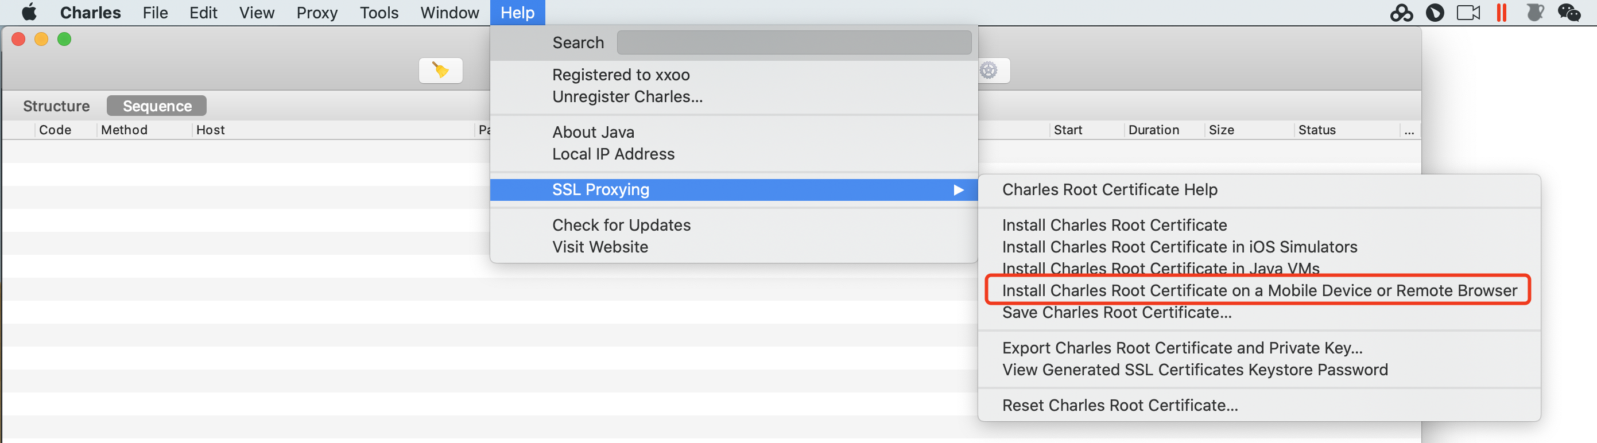Click the round dark bird menu bar icon
Image resolution: width=1597 pixels, height=443 pixels.
(x=1435, y=13)
